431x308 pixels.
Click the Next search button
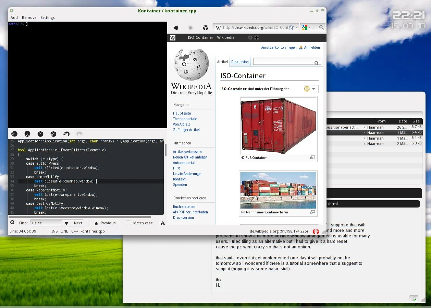[74, 223]
